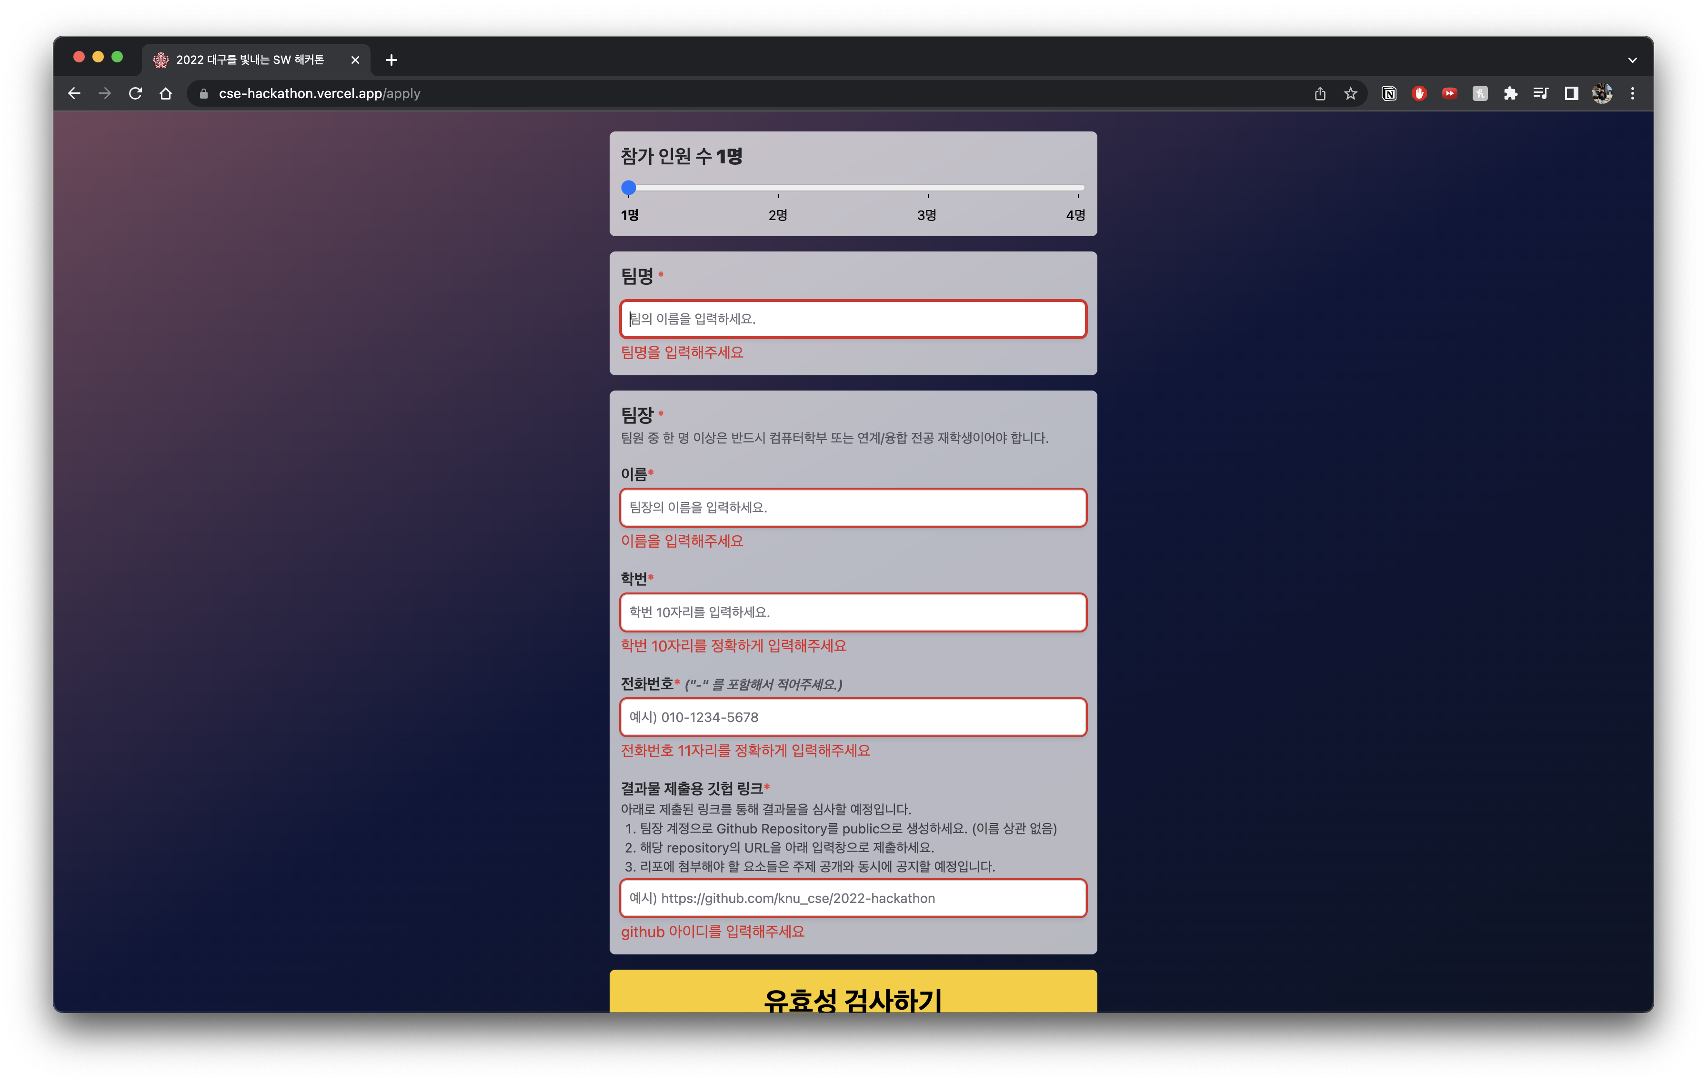This screenshot has width=1707, height=1083.
Task: Open the media control playlist icon
Action: (x=1541, y=93)
